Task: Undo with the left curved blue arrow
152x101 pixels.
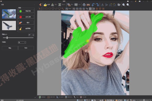Action: point(93,5)
